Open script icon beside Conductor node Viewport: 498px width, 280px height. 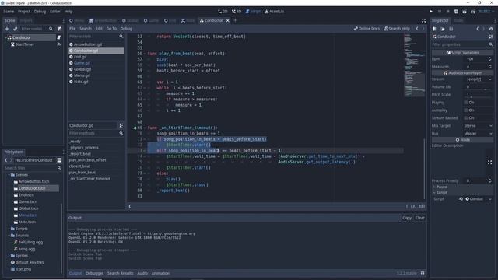pos(59,37)
